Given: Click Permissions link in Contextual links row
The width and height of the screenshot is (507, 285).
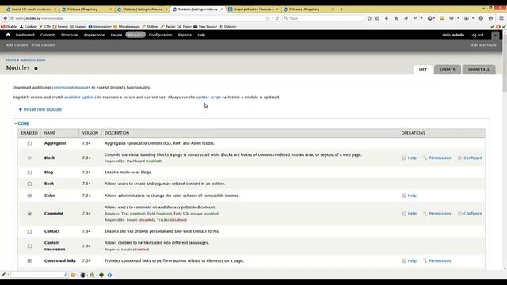Looking at the screenshot, I should tap(440, 260).
